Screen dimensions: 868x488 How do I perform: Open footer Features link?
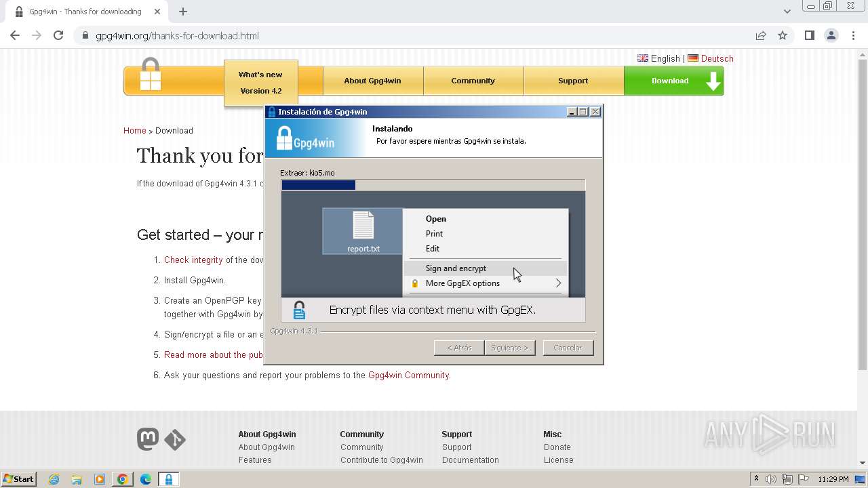(255, 460)
